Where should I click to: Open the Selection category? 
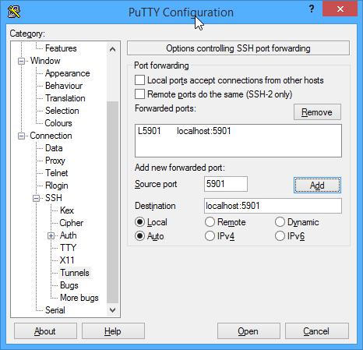point(62,111)
